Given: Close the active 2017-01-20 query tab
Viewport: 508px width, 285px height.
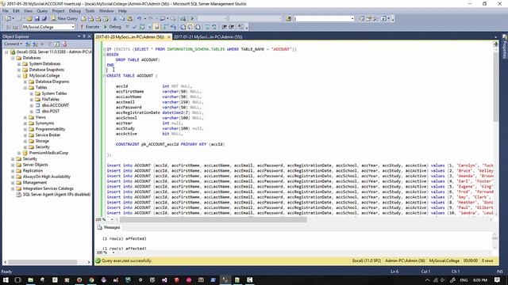Looking at the screenshot, I should [x=169, y=37].
